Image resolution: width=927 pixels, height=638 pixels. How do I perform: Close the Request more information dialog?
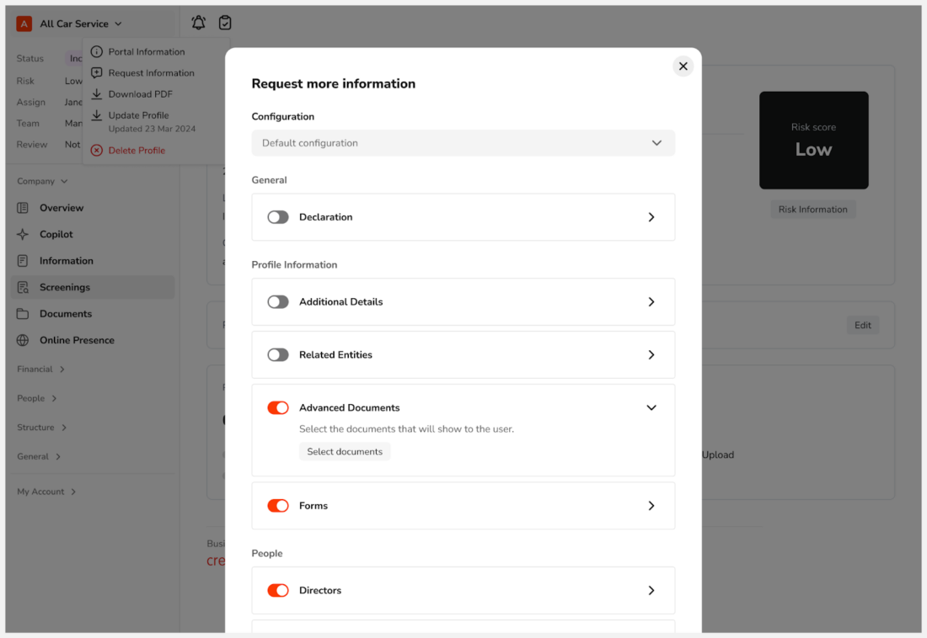click(683, 66)
